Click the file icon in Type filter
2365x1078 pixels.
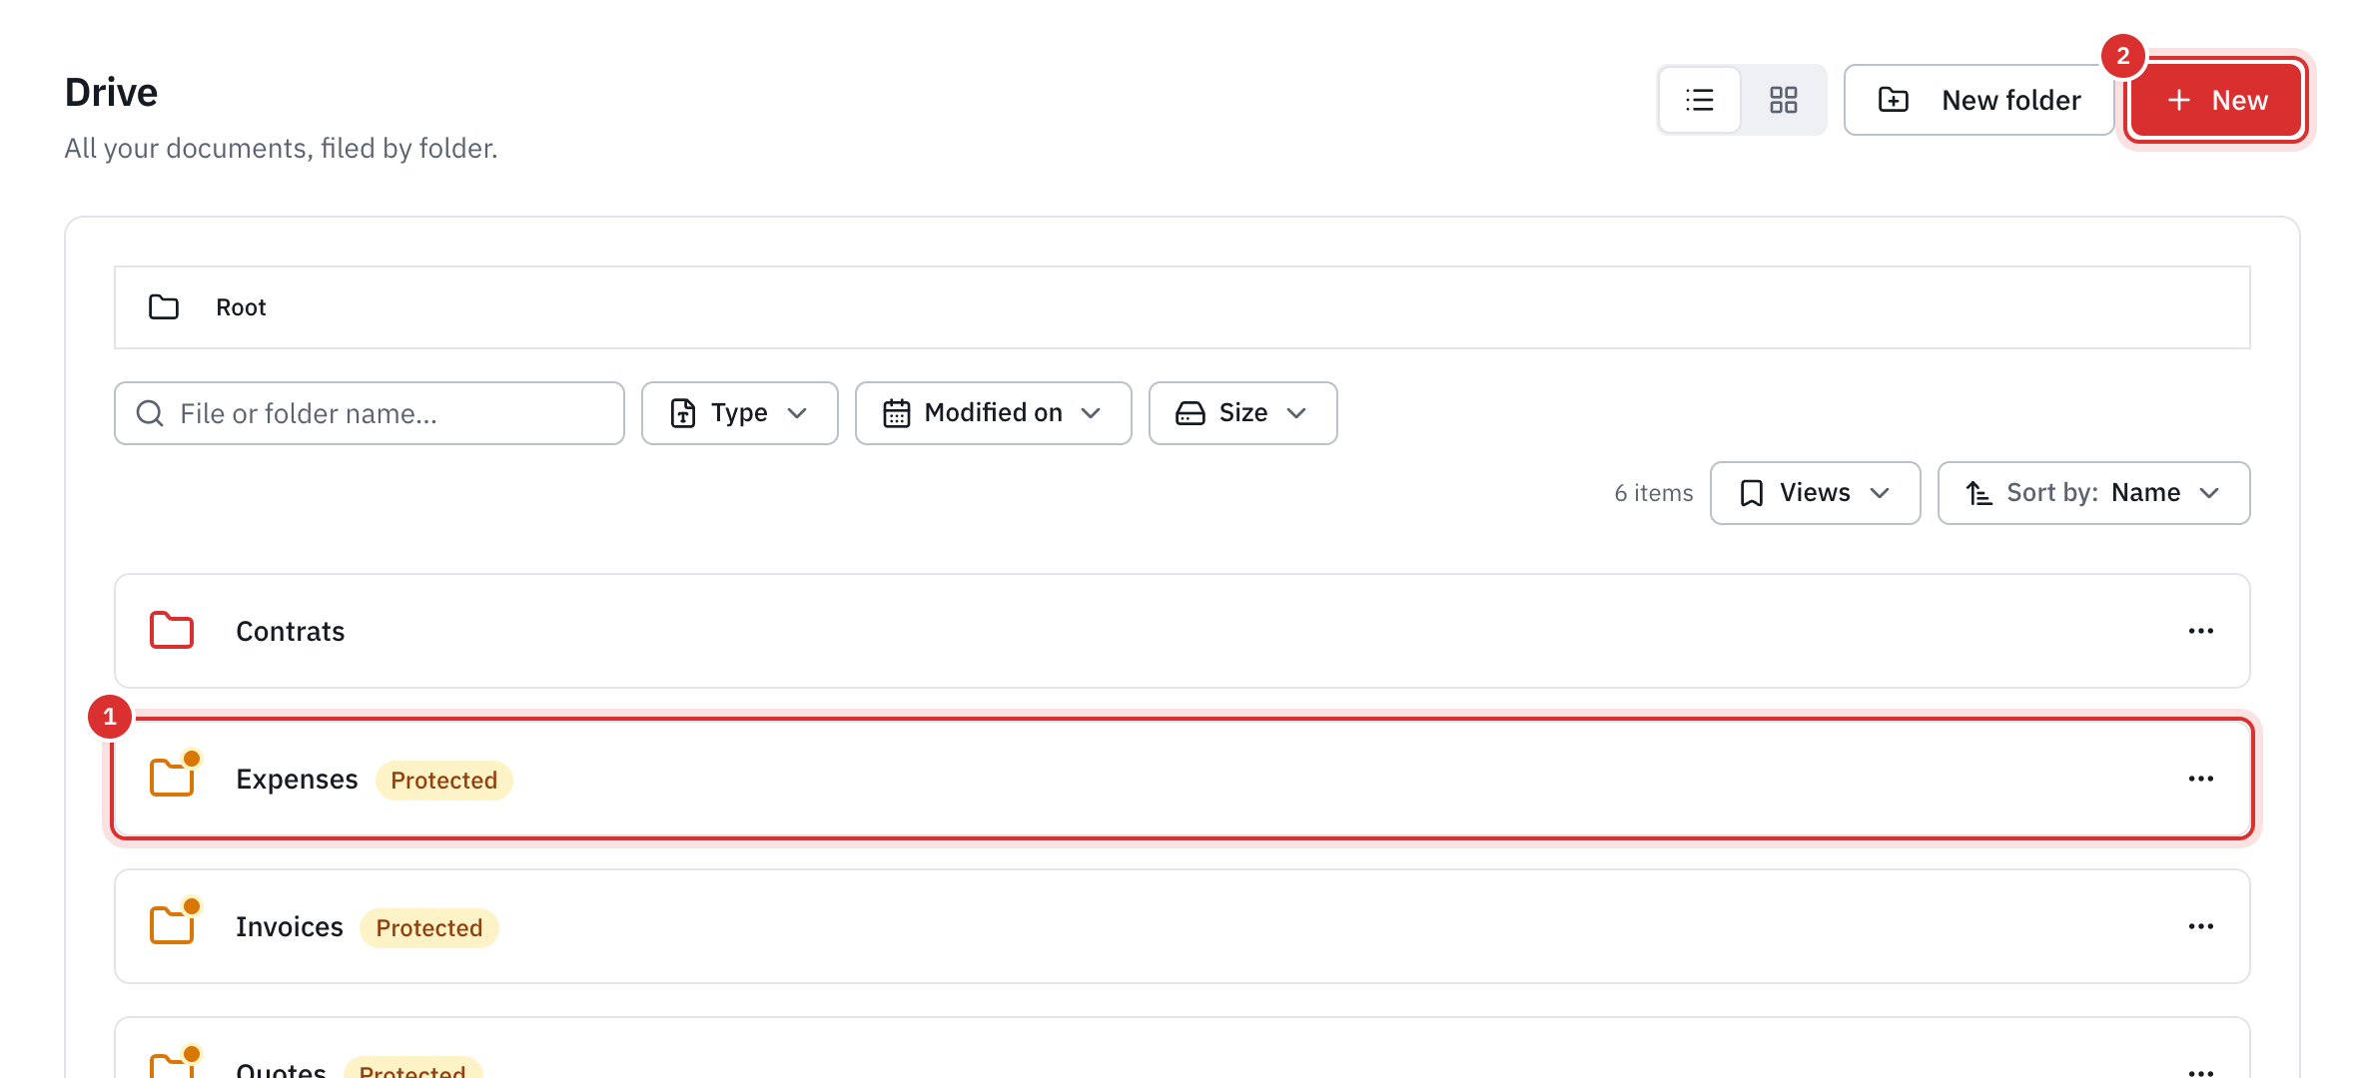point(683,413)
